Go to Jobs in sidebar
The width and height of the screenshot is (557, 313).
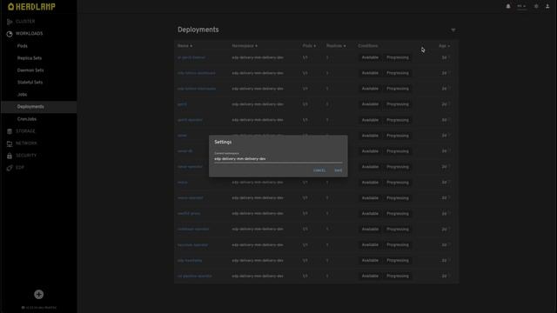[x=22, y=95]
